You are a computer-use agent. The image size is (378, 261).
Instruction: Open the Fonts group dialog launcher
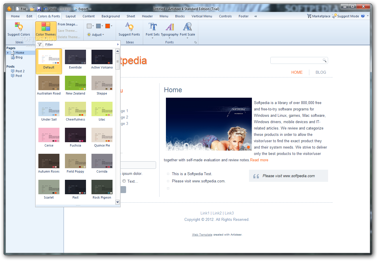click(195, 42)
